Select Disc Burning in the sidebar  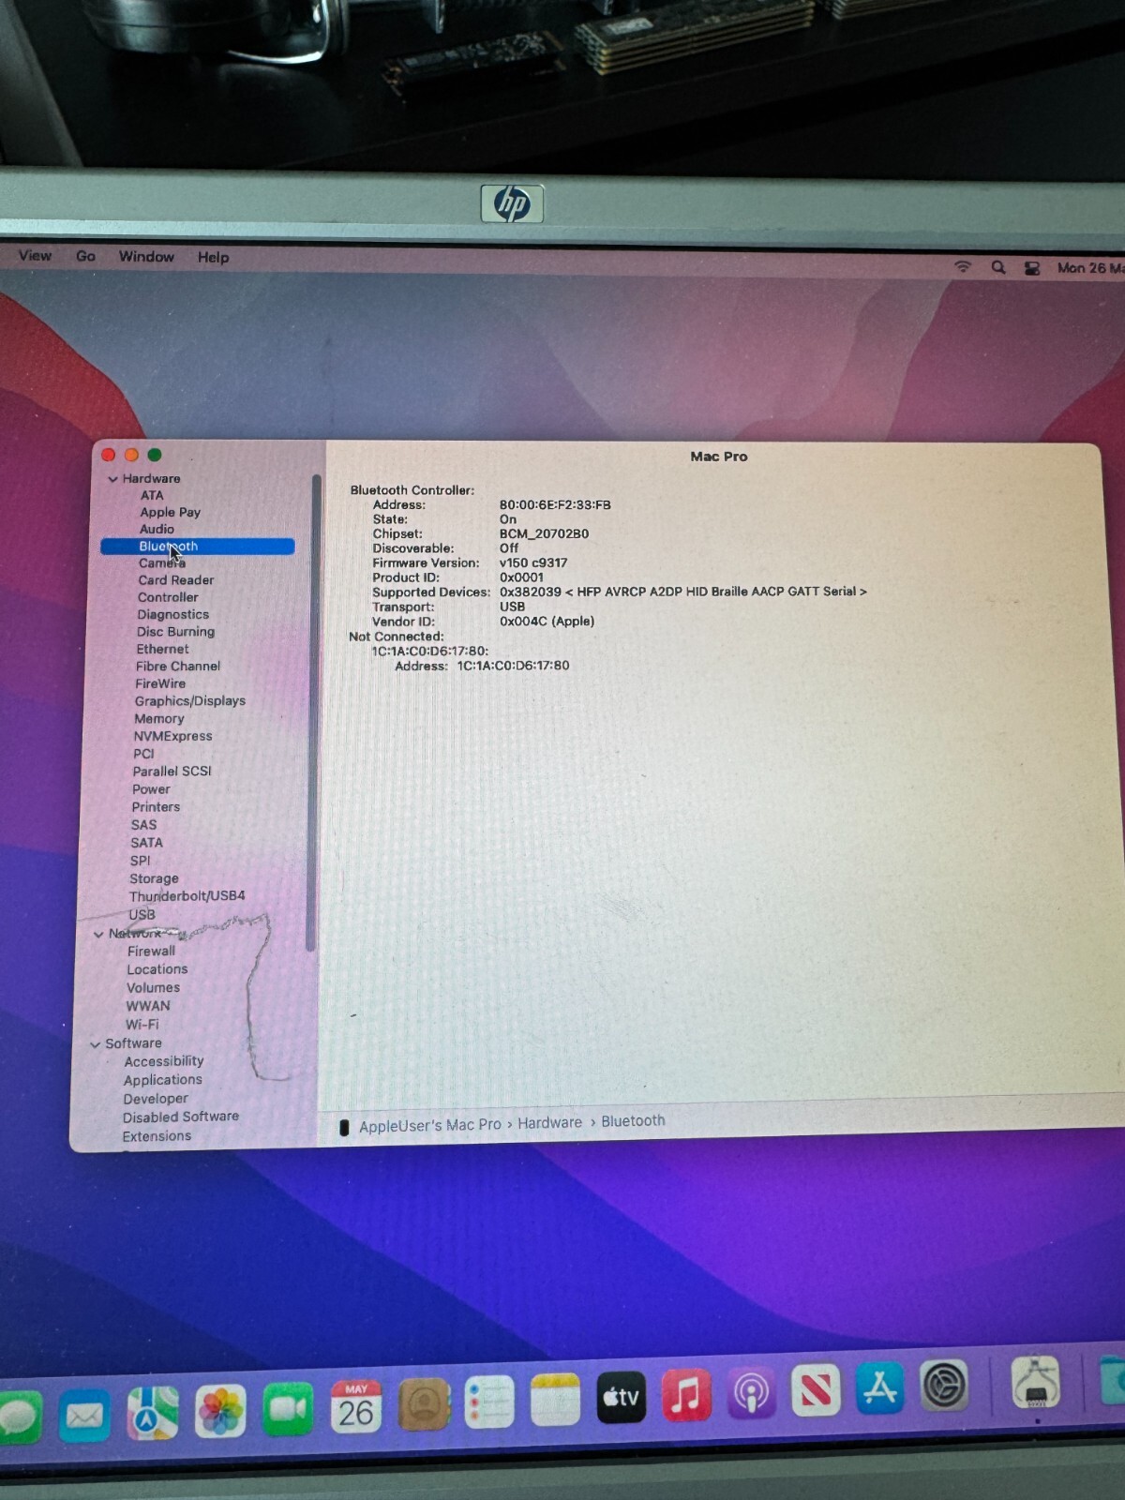point(175,632)
